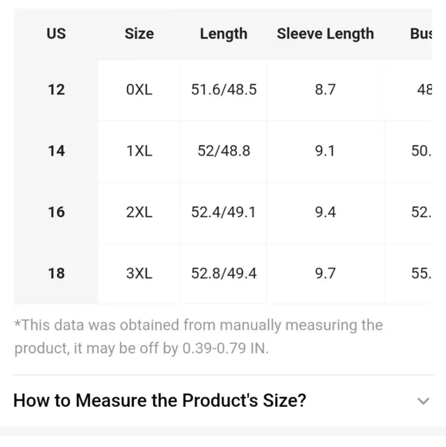Select the US size 12 row label
Screen dimensions: 446x447
[56, 89]
